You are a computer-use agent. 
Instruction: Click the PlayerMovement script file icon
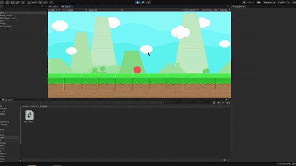coord(30,115)
